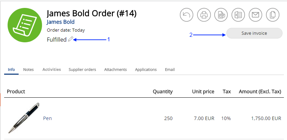Duplicate the order with copy icon

(273, 15)
